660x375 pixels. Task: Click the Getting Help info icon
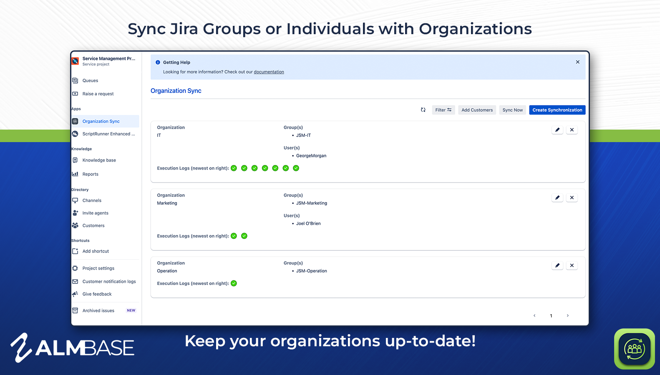pyautogui.click(x=158, y=62)
